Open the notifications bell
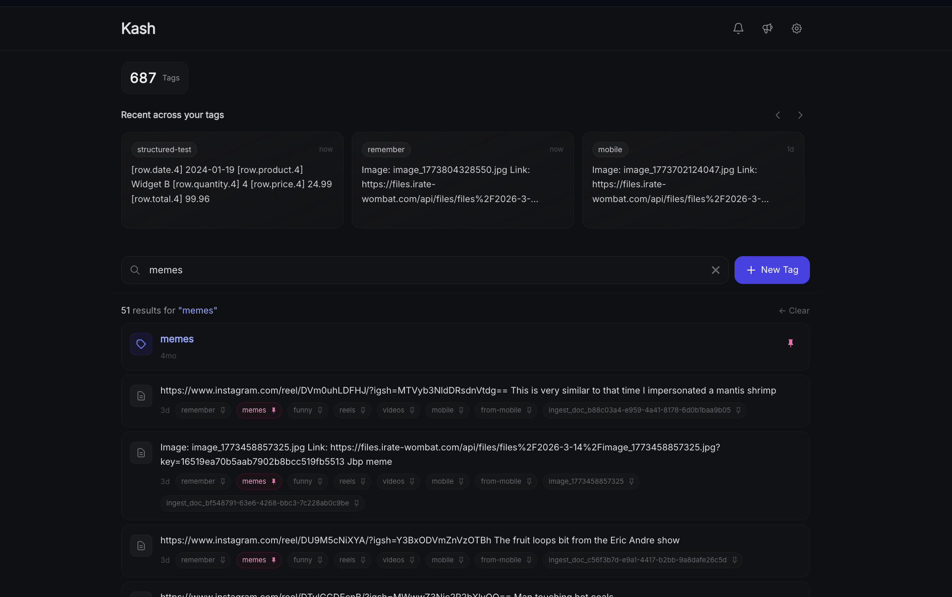This screenshot has width=952, height=597. [x=738, y=28]
